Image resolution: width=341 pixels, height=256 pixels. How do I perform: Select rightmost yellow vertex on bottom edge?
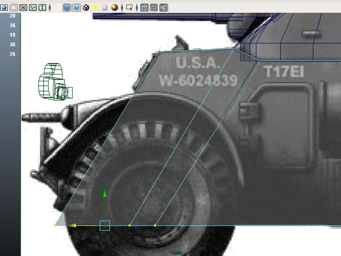click(155, 225)
